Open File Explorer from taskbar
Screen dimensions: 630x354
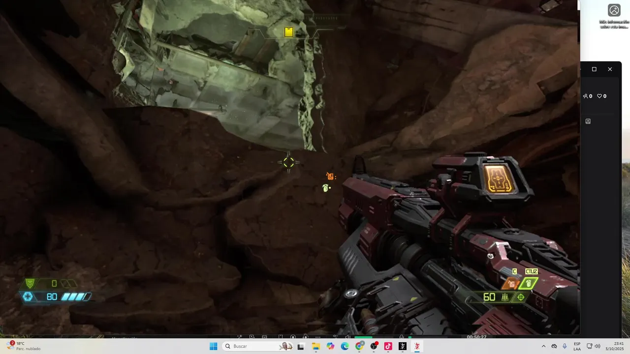click(x=315, y=346)
